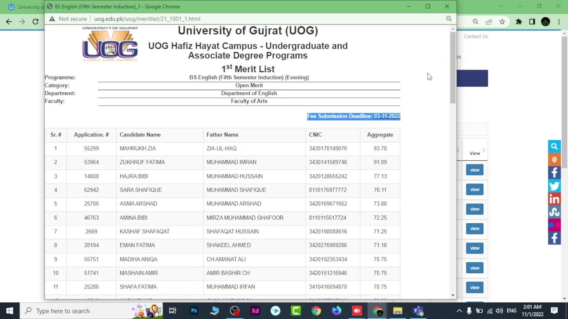Click father name MUHAMMAD SHAFIQUE

(x=236, y=190)
